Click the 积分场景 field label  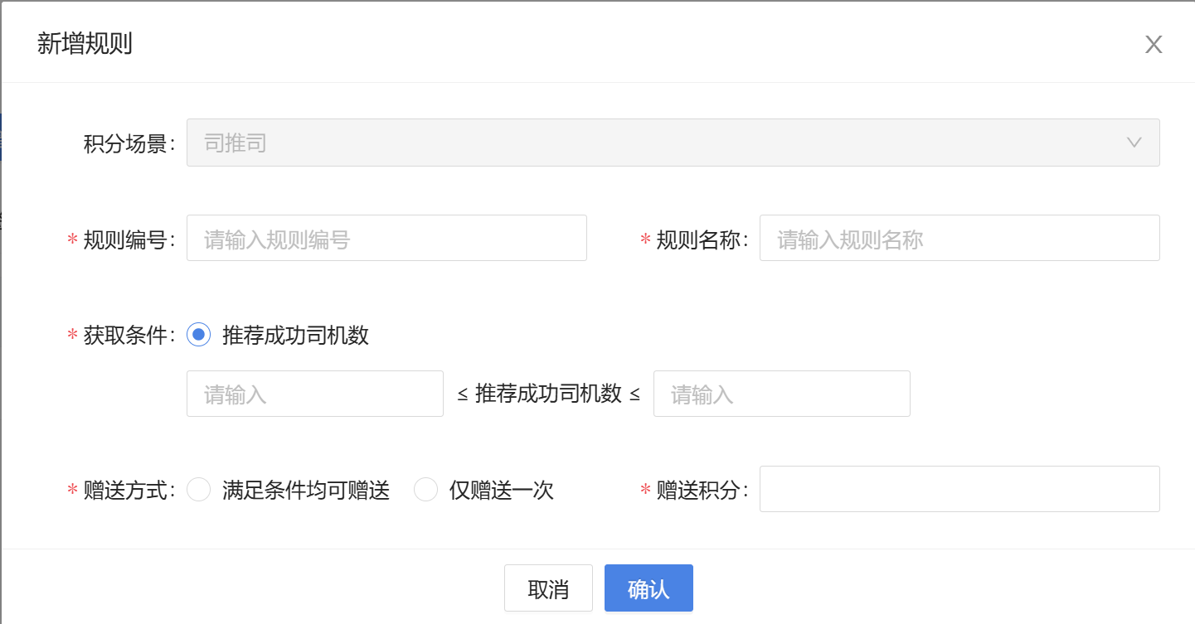[129, 143]
